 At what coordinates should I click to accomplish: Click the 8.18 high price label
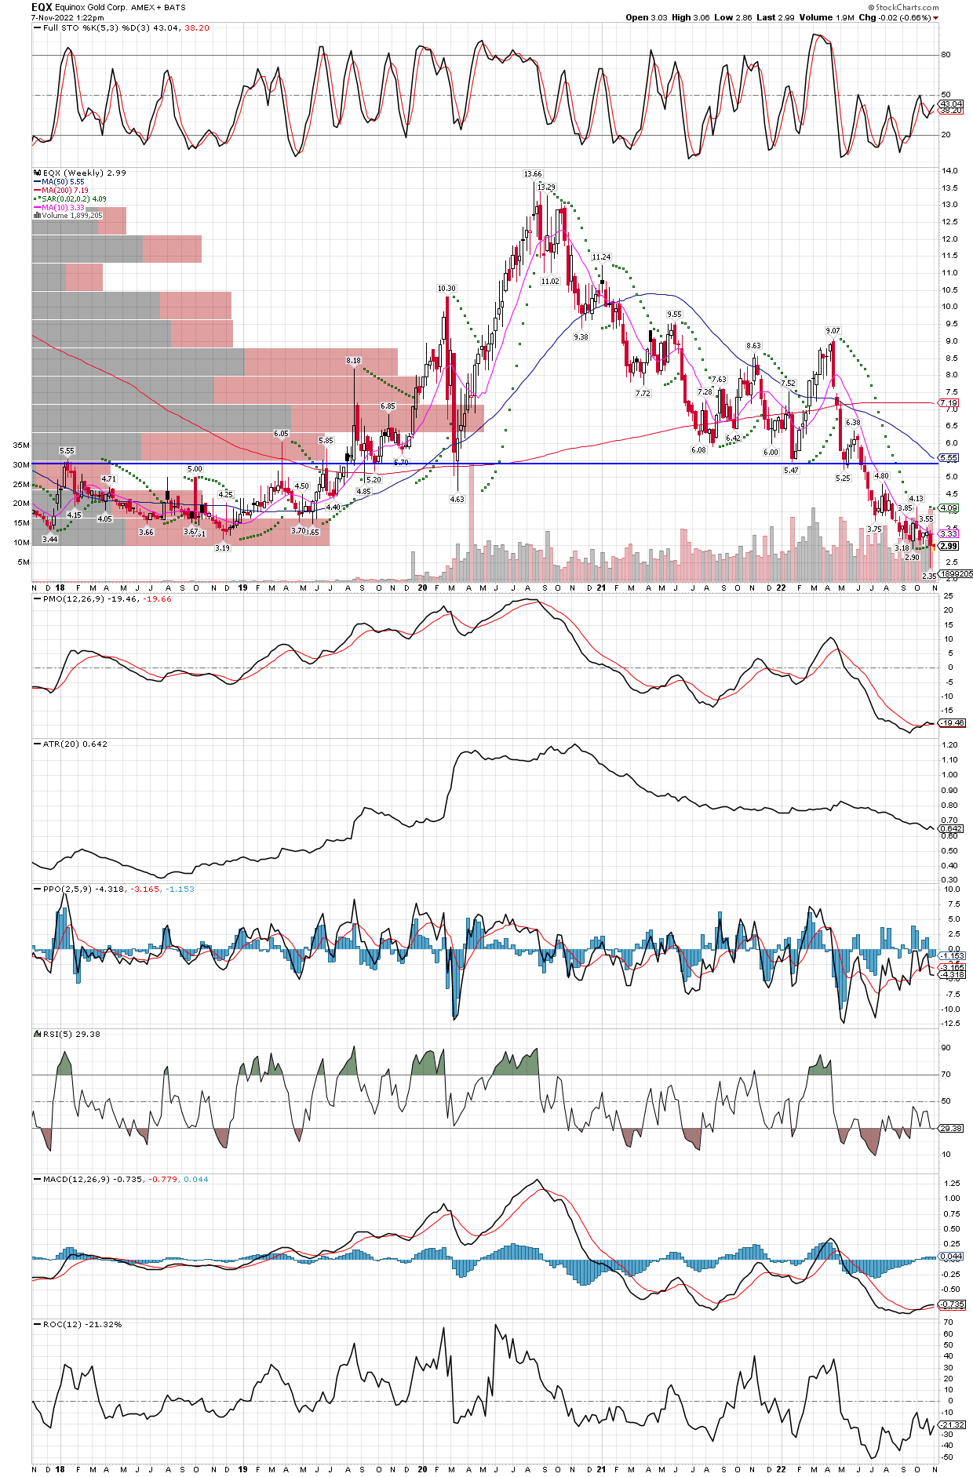354,361
